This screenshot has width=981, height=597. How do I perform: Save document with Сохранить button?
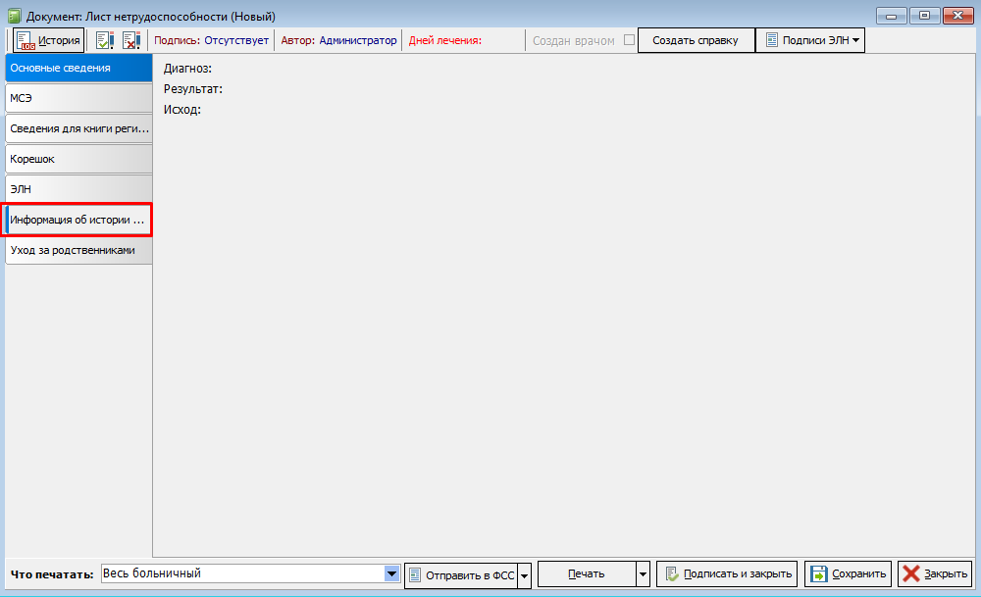coord(849,574)
